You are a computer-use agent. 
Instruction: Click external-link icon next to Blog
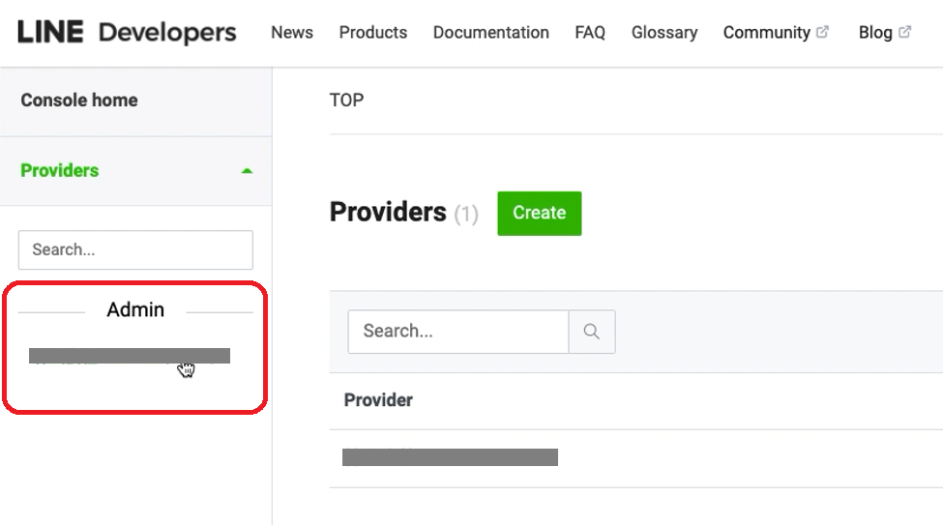point(904,32)
